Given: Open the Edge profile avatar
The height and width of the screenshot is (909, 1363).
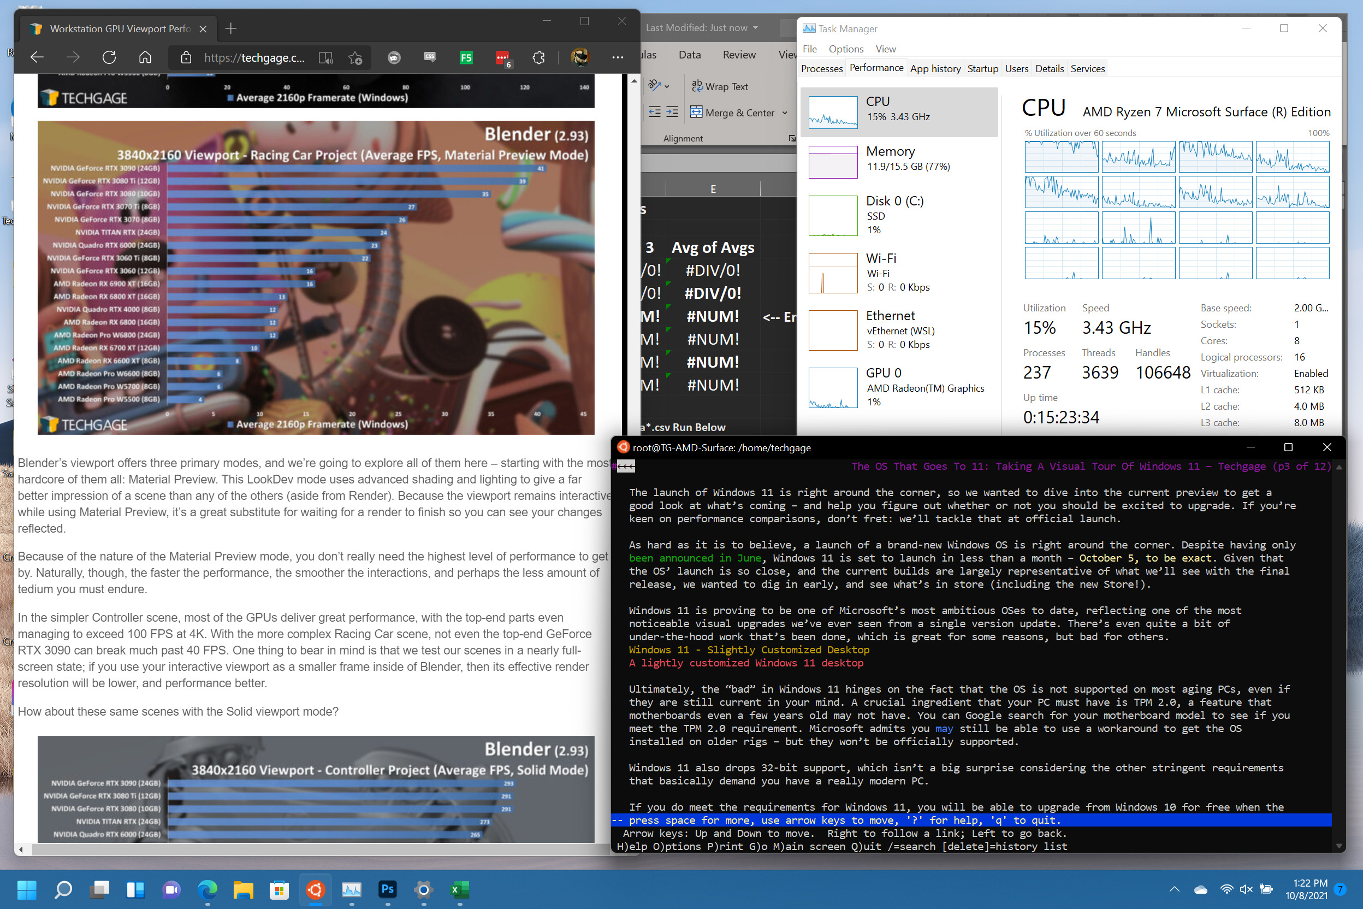Looking at the screenshot, I should pyautogui.click(x=580, y=57).
